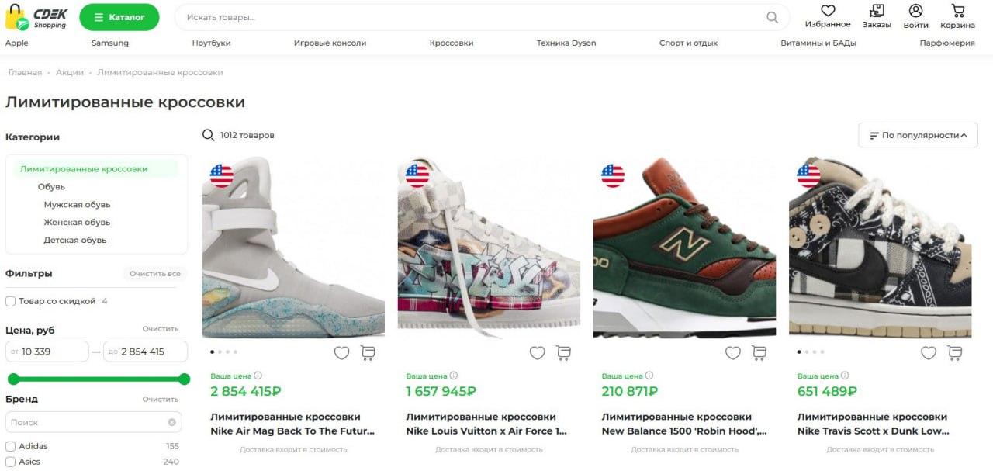This screenshot has width=993, height=471.
Task: Add New Balance 1500 to cart
Action: point(759,353)
